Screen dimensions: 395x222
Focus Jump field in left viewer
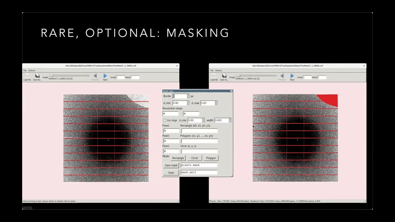coord(120,77)
